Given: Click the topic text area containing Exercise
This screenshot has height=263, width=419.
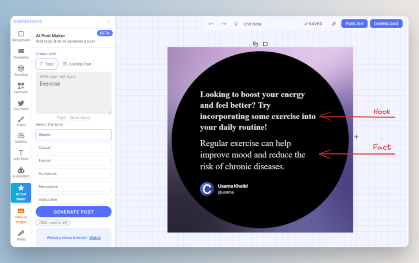Looking at the screenshot, I should [x=74, y=93].
